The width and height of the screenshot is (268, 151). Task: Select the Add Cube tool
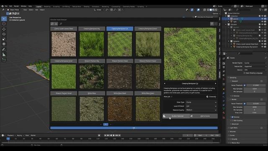(4, 60)
